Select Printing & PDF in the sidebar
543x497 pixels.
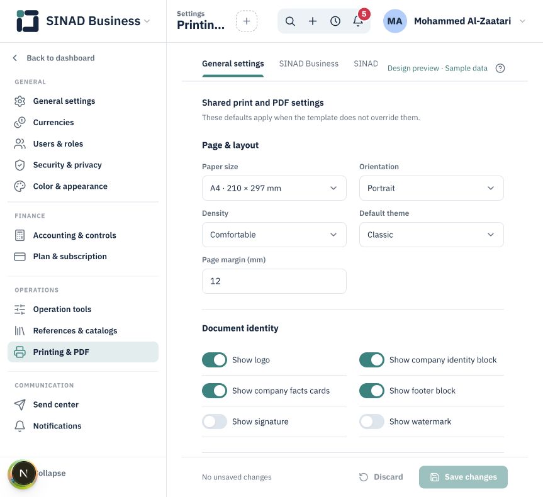[83, 352]
